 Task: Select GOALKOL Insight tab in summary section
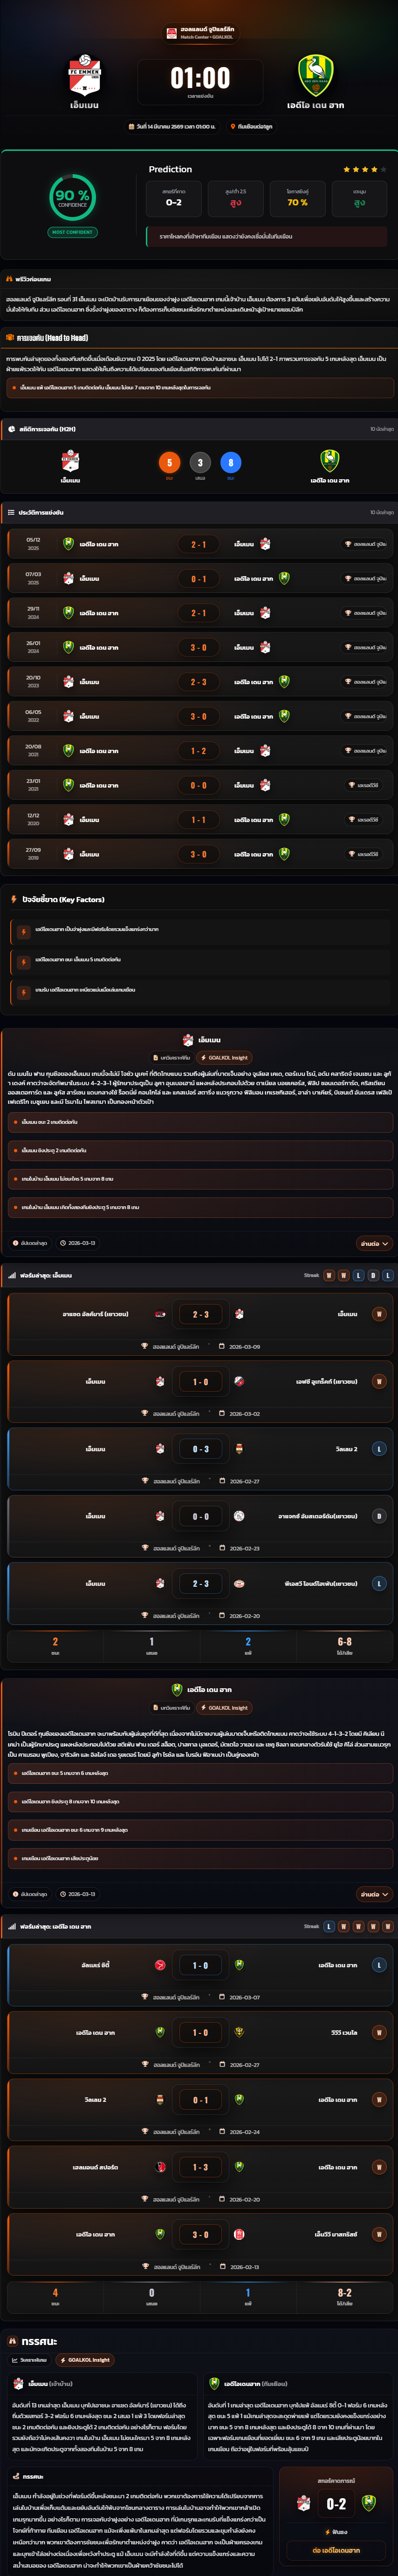(84, 2360)
